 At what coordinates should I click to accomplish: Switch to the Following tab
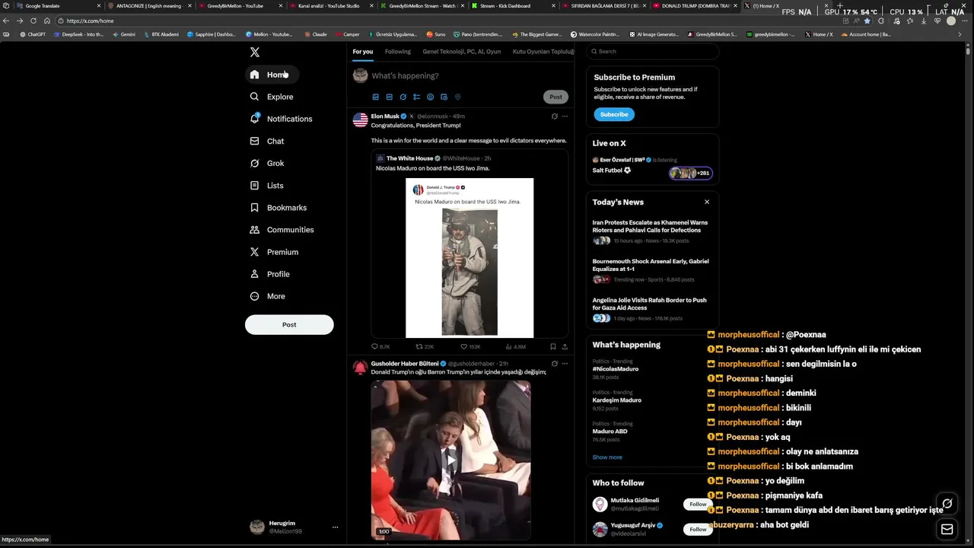click(397, 52)
